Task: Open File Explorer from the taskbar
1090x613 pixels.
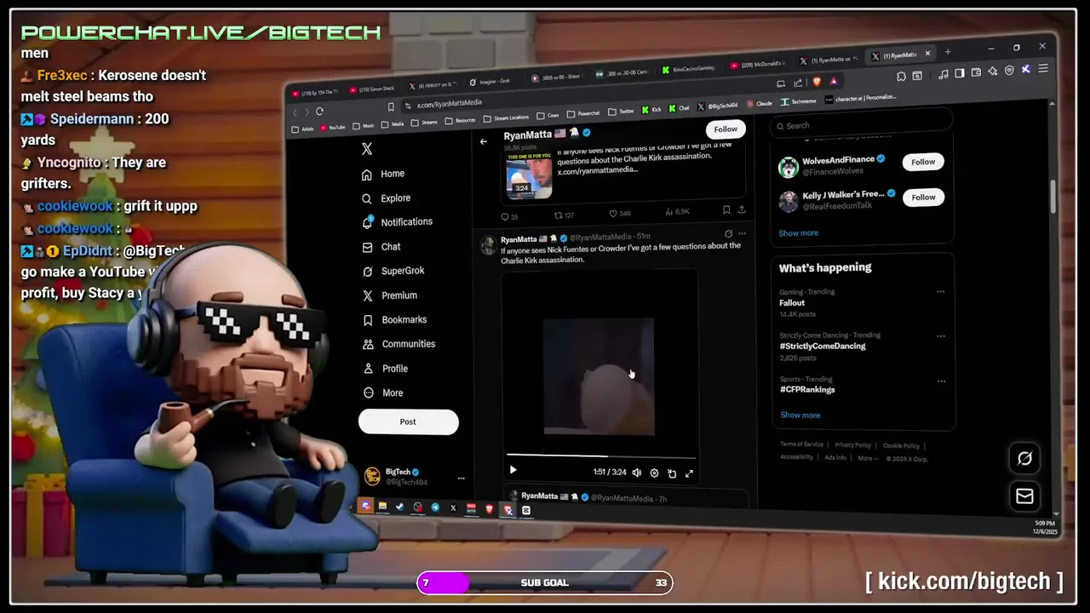Action: click(382, 506)
